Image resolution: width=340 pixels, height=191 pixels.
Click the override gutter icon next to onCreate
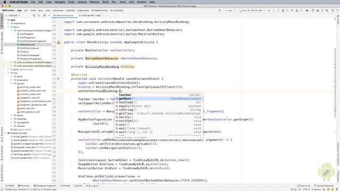pos(58,79)
